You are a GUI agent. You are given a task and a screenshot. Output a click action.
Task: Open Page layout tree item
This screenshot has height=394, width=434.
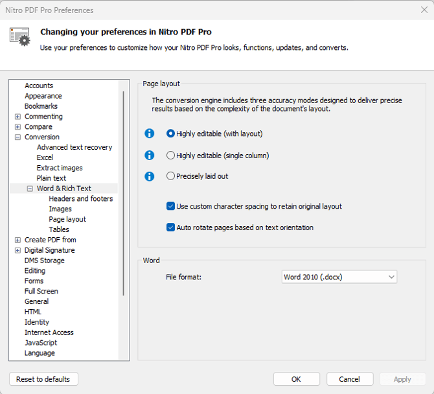pos(67,219)
